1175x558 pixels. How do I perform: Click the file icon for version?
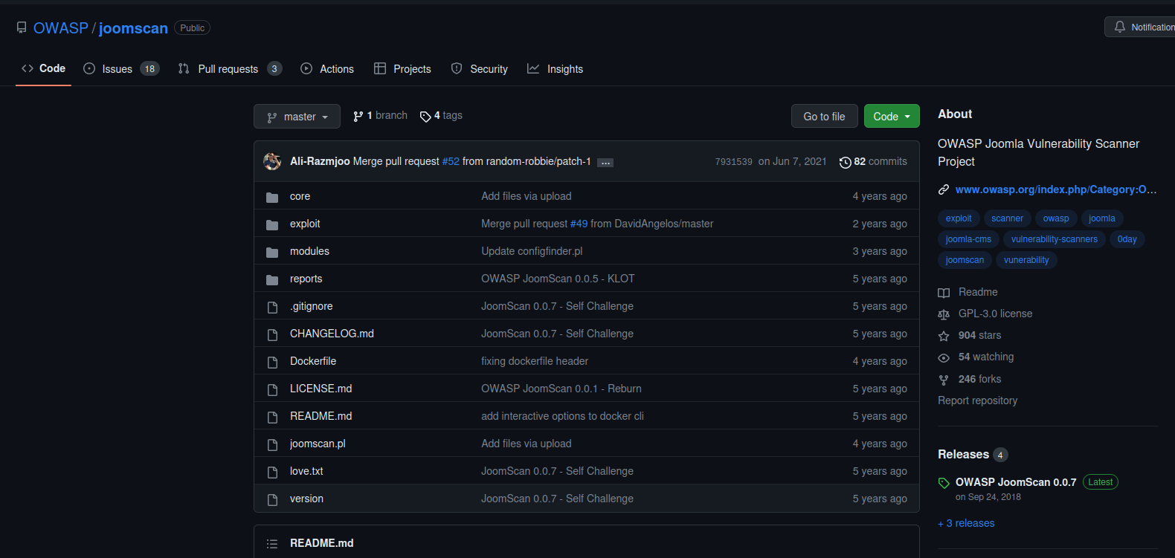(x=272, y=499)
